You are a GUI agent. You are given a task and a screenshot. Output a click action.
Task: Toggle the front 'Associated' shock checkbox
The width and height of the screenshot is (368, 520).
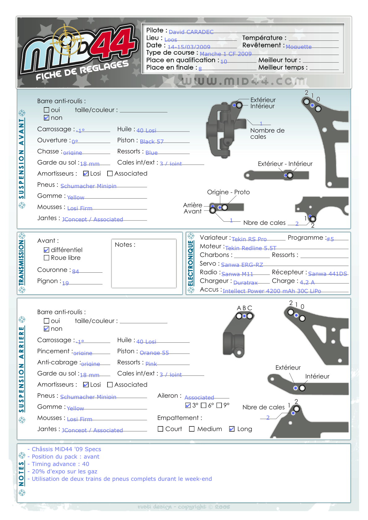(110, 174)
